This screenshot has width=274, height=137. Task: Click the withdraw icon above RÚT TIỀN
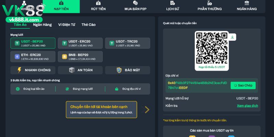click(x=98, y=3)
